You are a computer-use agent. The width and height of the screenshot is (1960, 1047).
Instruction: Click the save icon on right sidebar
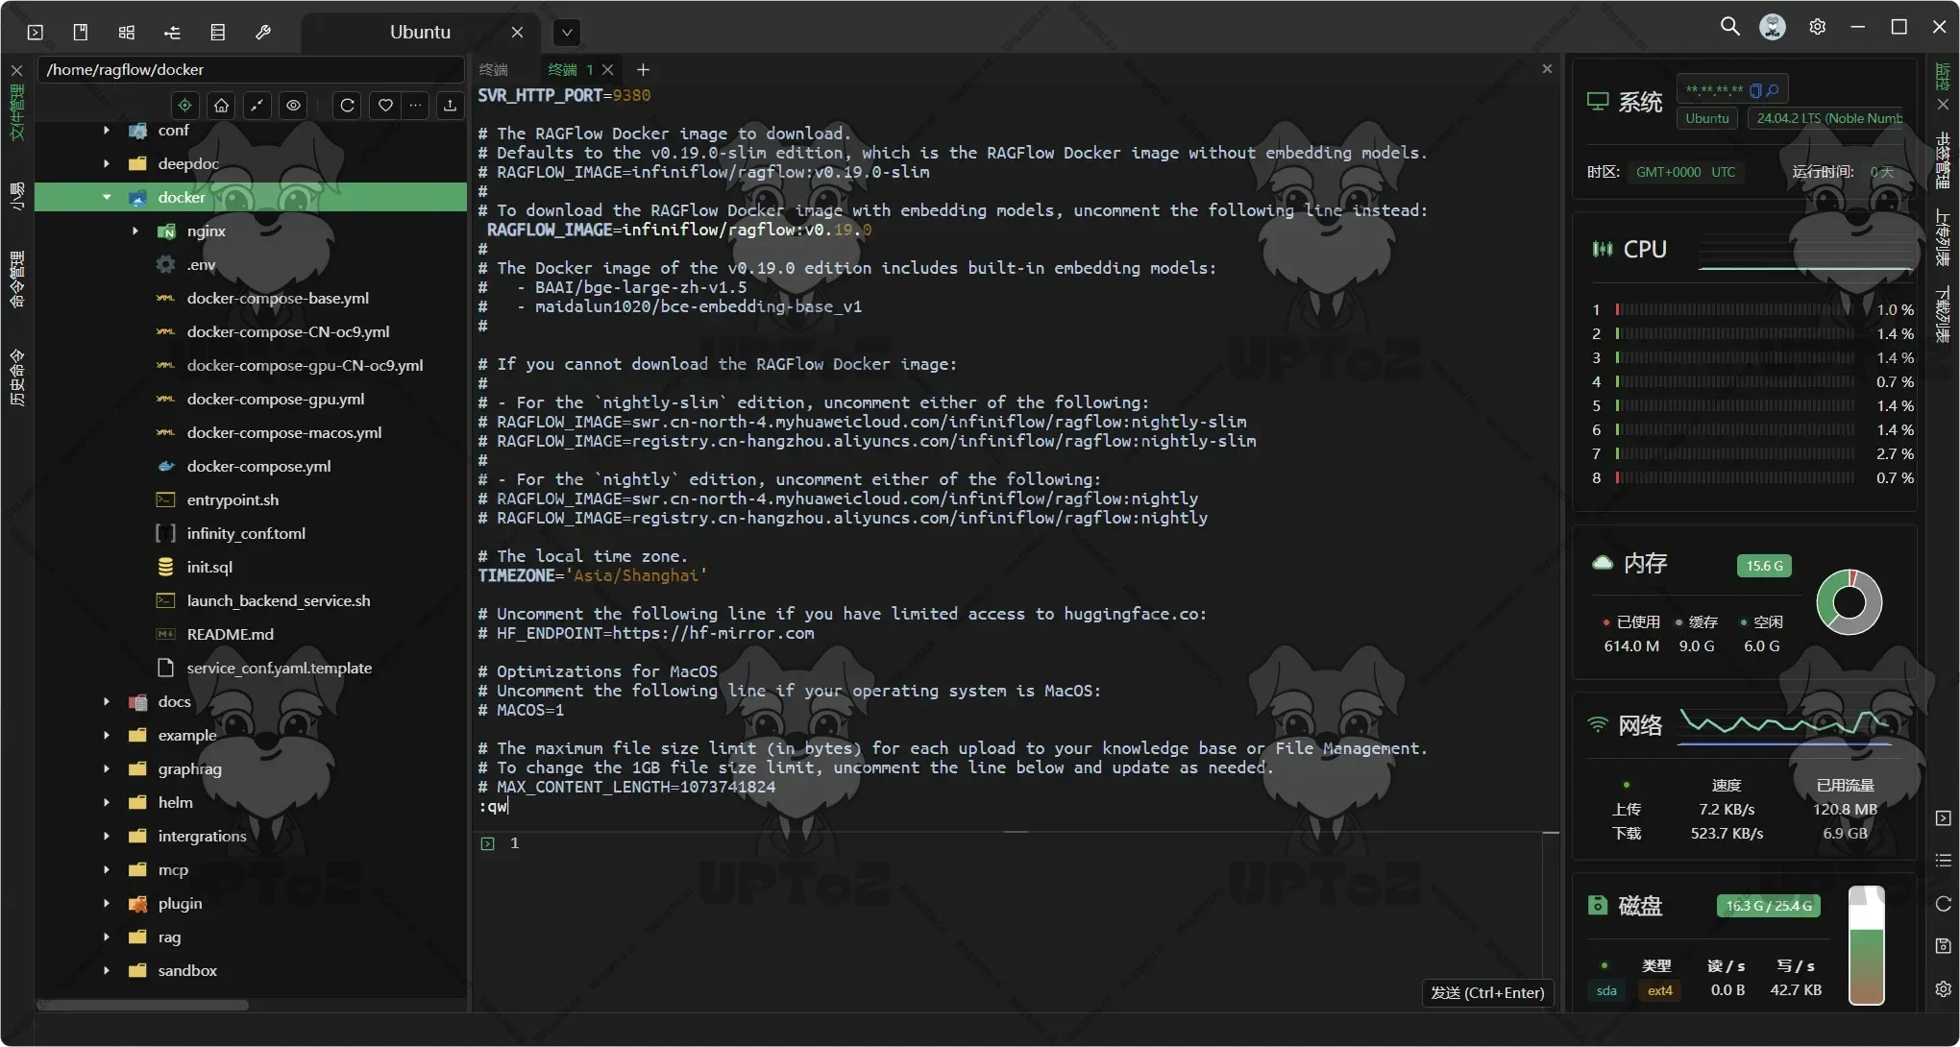tap(1943, 946)
